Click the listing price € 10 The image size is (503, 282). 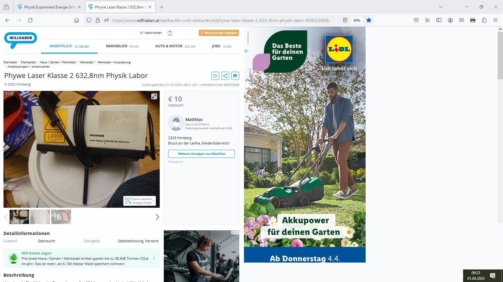click(175, 99)
